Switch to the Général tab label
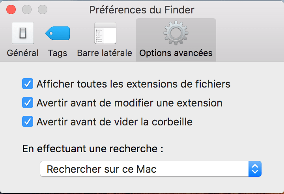Viewport: 284px width, 194px height. pyautogui.click(x=22, y=53)
